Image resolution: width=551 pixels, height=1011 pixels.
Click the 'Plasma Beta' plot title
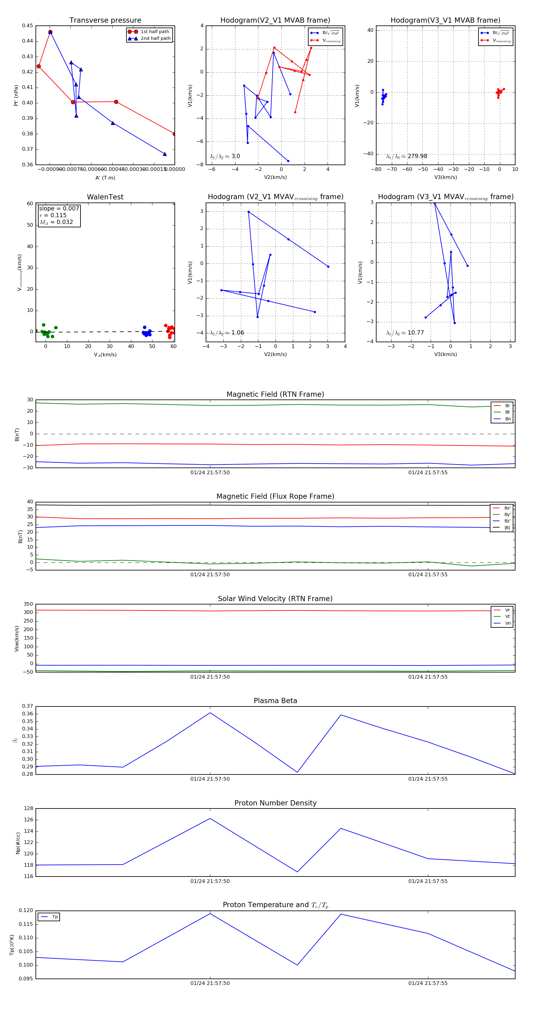(x=275, y=701)
